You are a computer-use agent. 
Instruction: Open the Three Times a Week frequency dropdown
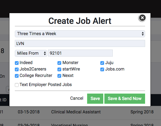pyautogui.click(x=80, y=34)
